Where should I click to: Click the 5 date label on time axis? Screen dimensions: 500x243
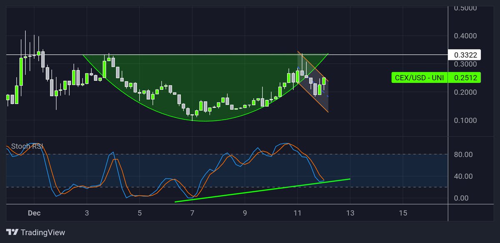coord(140,213)
